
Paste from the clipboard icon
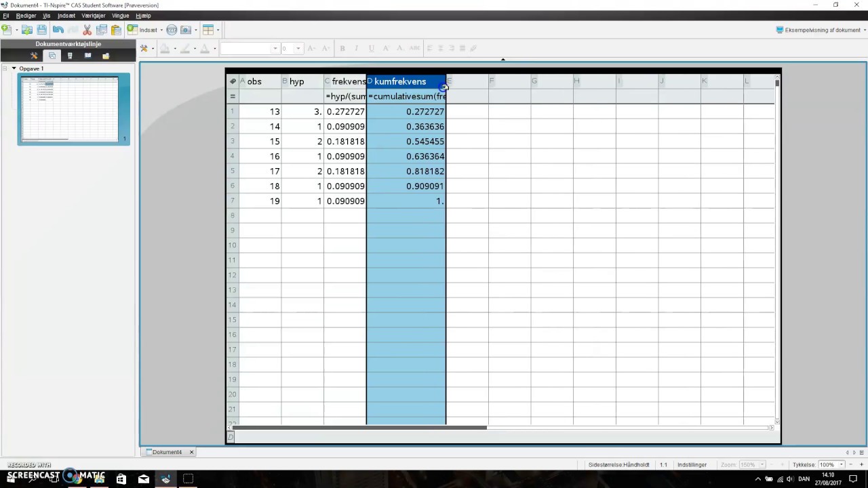[116, 30]
